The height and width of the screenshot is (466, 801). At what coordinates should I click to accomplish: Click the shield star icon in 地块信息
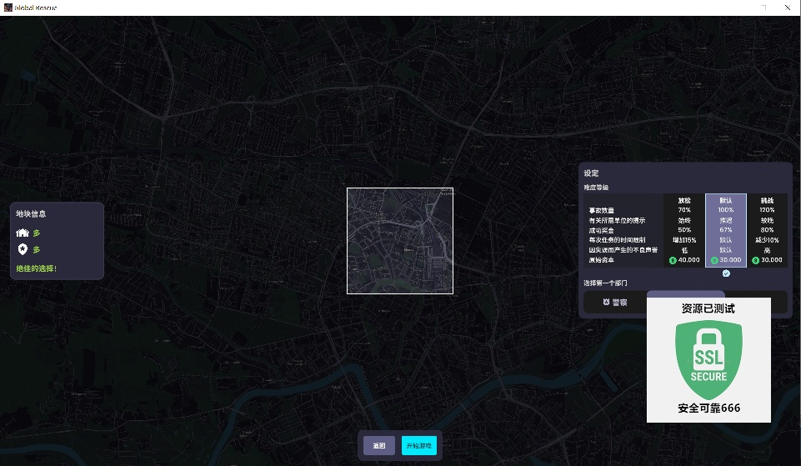[23, 249]
